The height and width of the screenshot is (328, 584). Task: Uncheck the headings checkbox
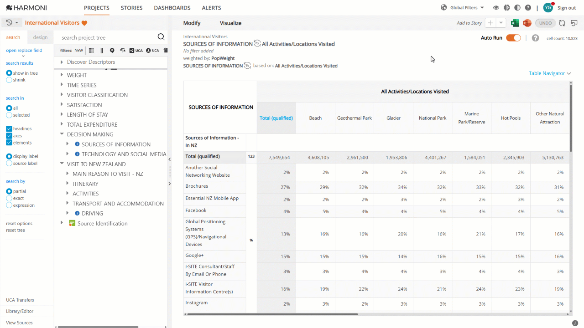tap(9, 129)
